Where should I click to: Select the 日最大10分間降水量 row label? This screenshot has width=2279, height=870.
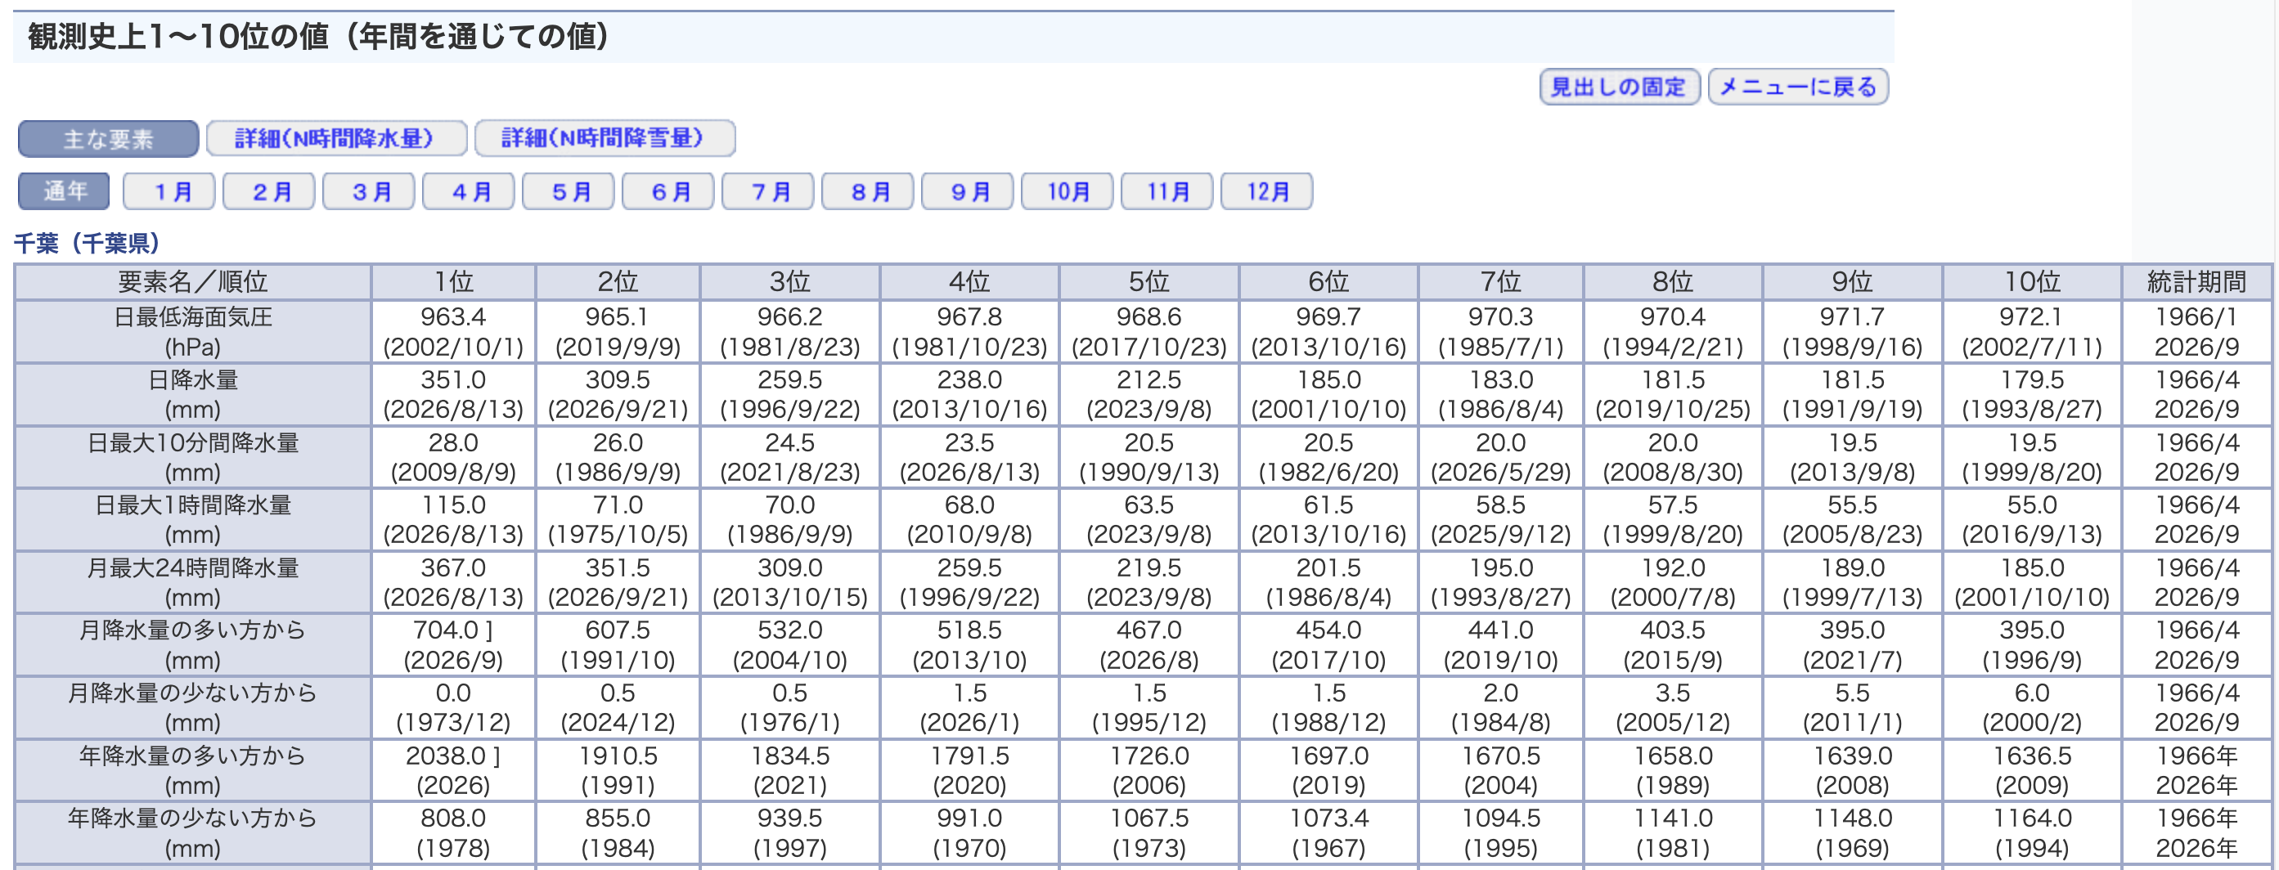point(193,457)
